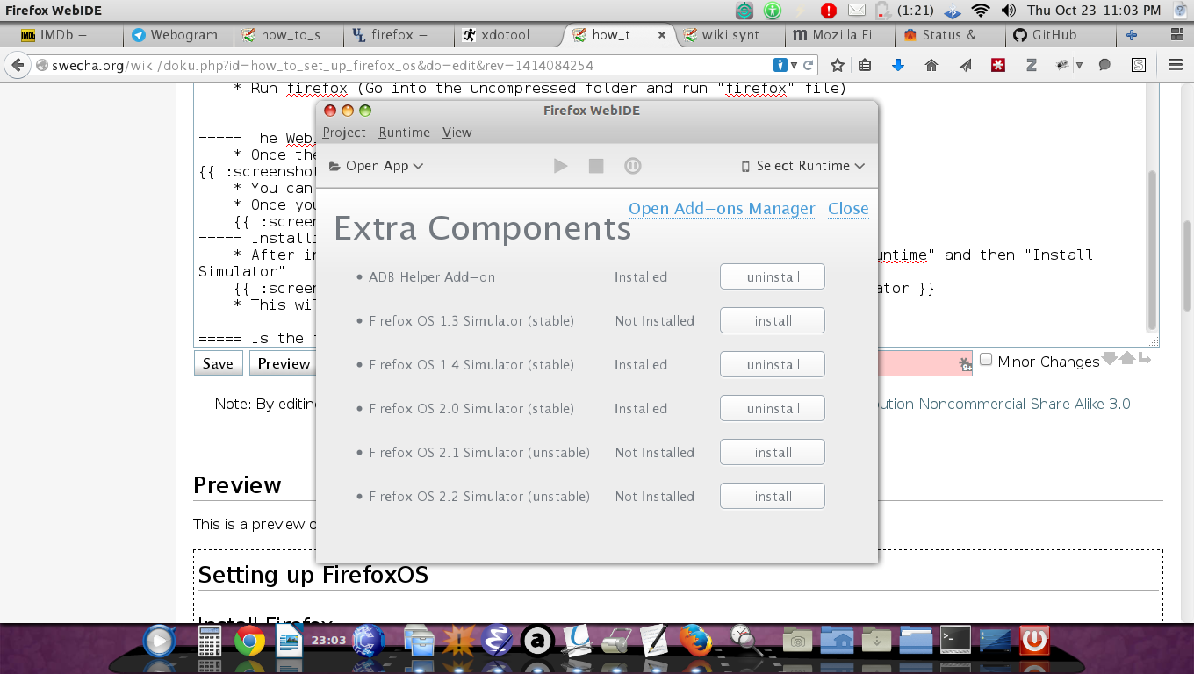The height and width of the screenshot is (674, 1194).
Task: Click the Bluetooth icon in system tray
Action: [x=952, y=11]
